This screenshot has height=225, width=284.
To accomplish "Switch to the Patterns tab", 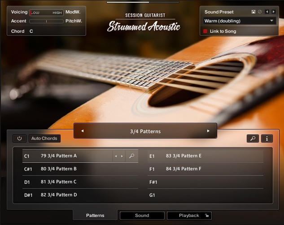I will 95,216.
